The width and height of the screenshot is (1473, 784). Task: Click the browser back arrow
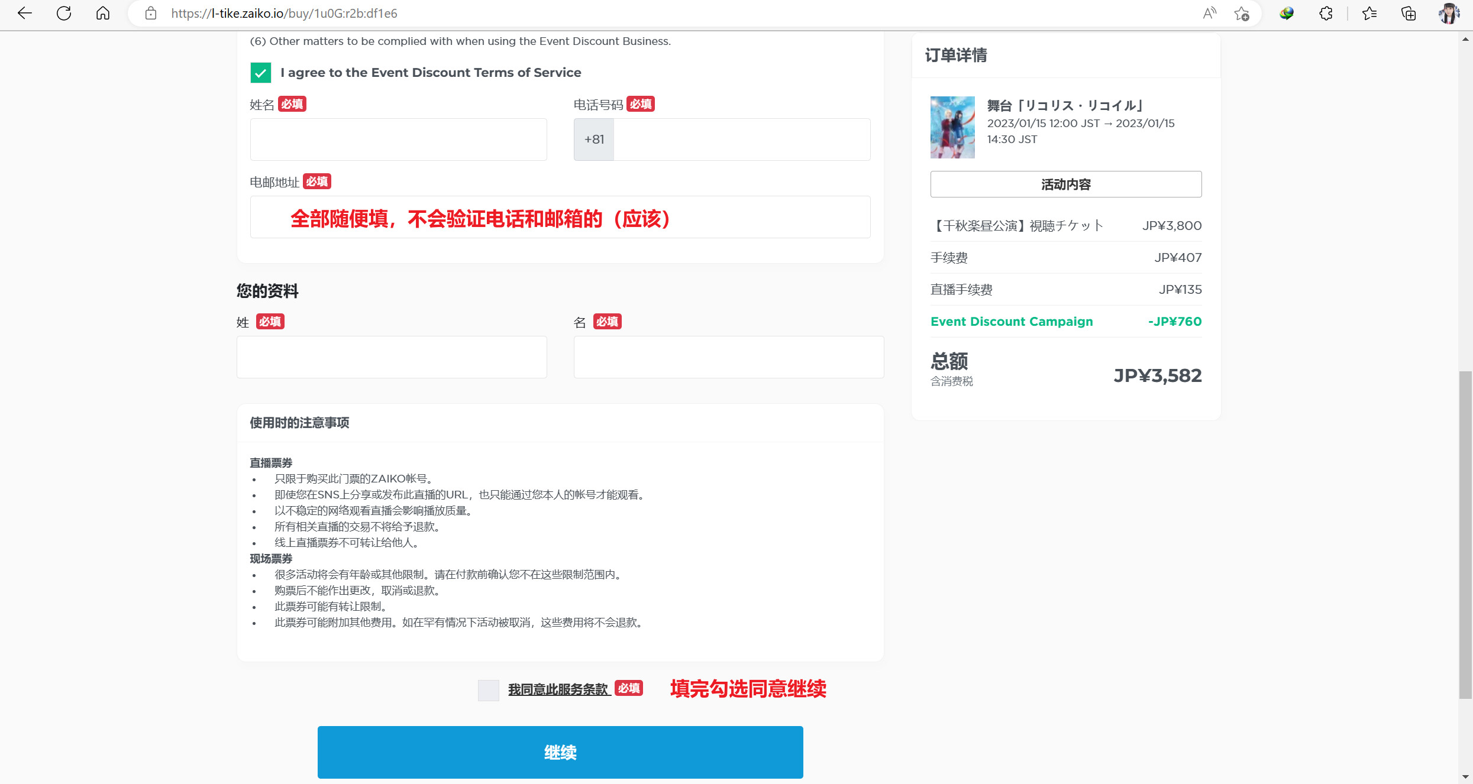coord(24,13)
